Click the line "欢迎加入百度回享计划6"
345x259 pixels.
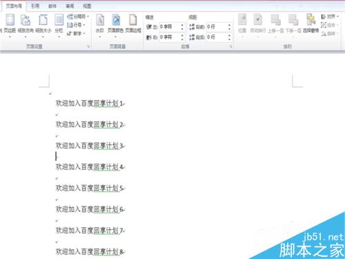click(89, 209)
